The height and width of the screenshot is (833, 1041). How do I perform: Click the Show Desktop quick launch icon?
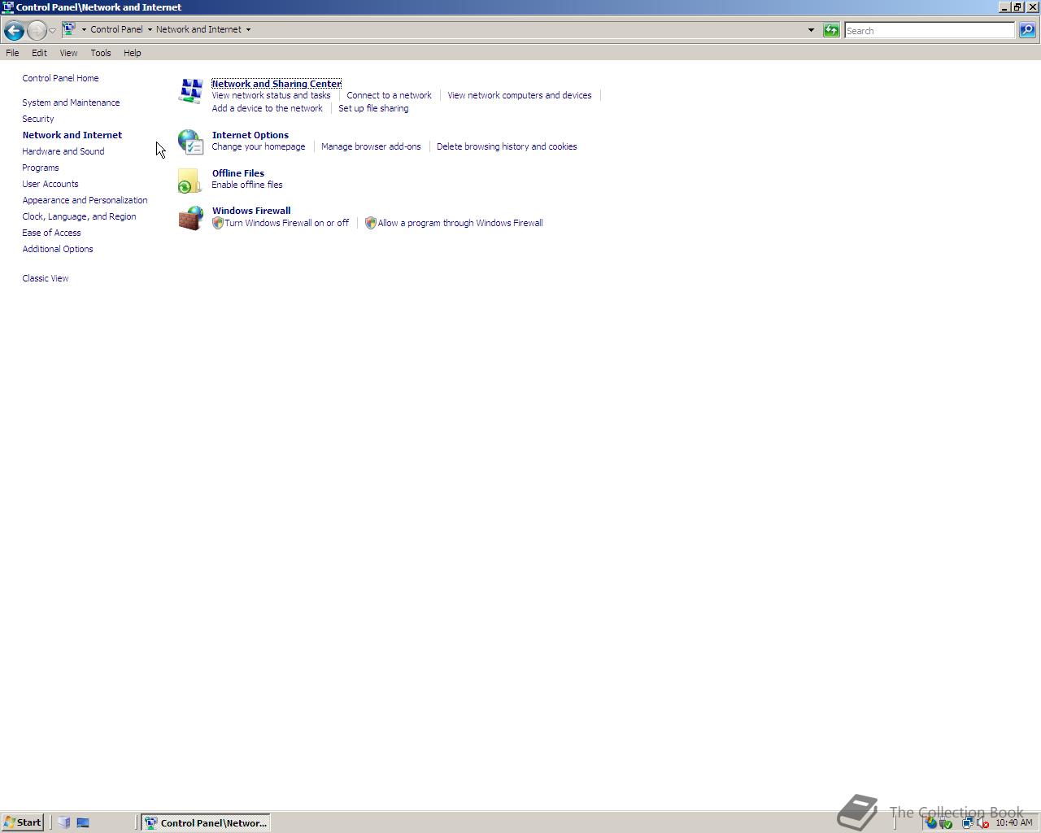tap(82, 822)
